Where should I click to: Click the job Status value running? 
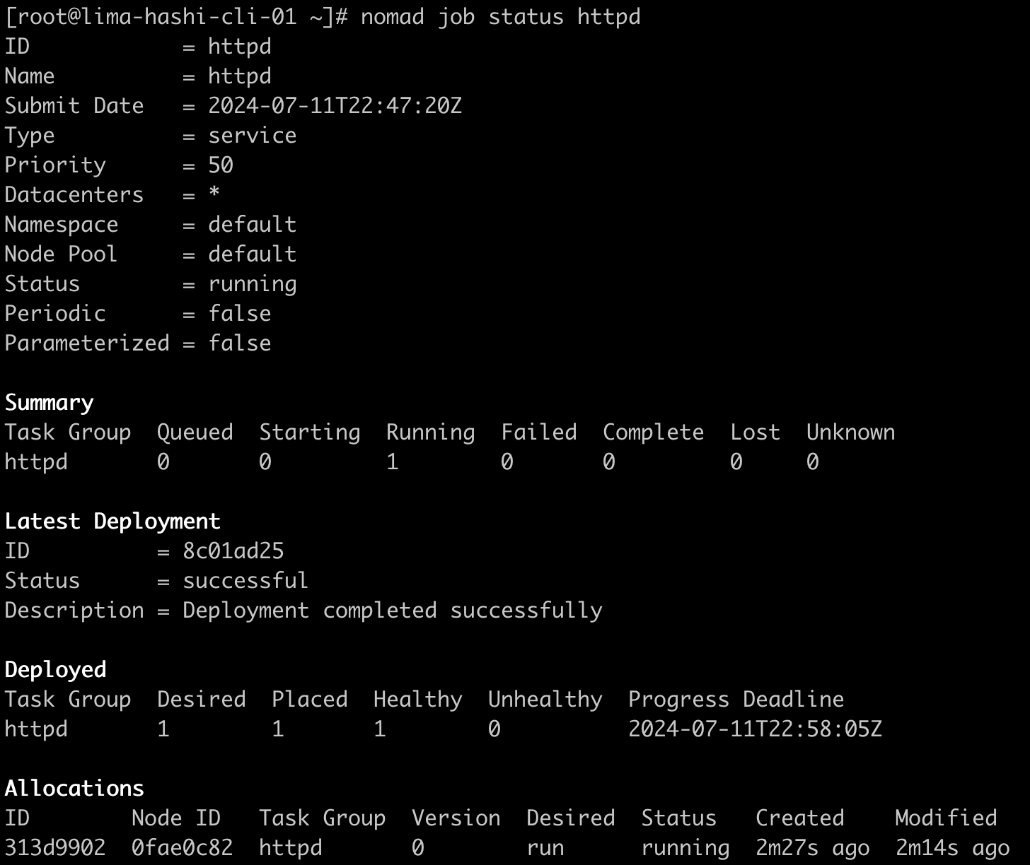pyautogui.click(x=252, y=284)
